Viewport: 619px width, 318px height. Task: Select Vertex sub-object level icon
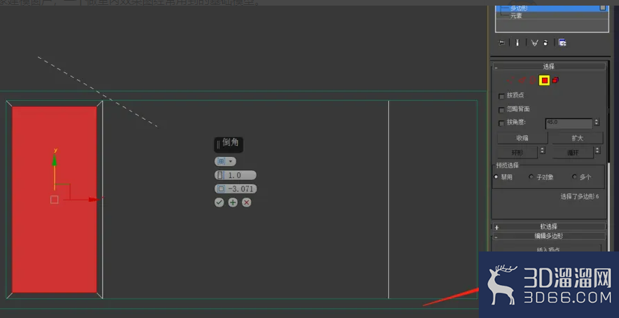[x=511, y=81]
